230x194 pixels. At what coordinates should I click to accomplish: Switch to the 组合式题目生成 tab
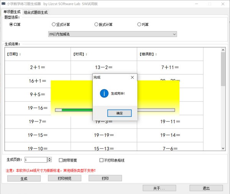tap(36, 12)
